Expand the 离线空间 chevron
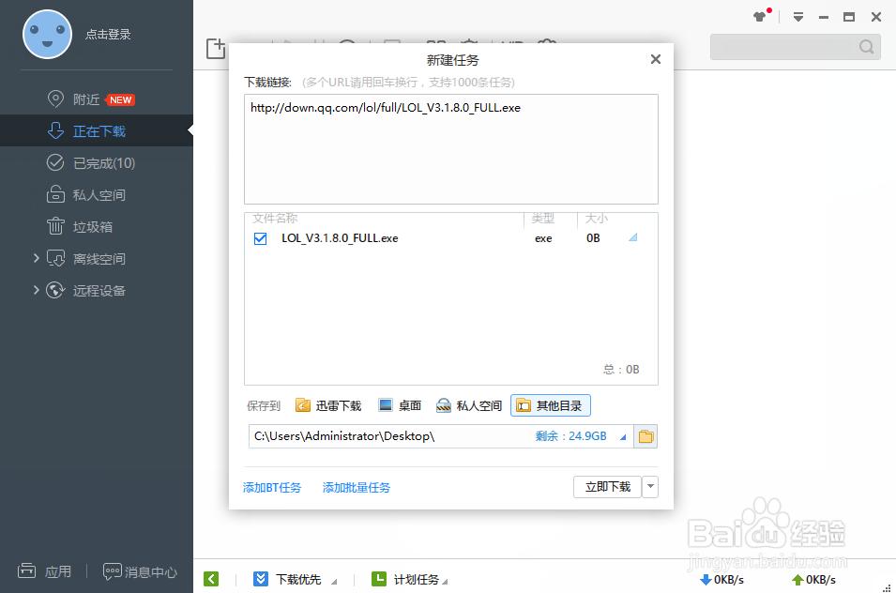The image size is (896, 593). (36, 258)
